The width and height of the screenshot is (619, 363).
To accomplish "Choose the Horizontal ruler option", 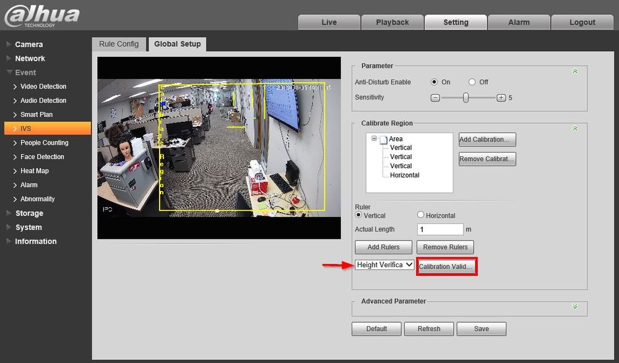I will pyautogui.click(x=421, y=215).
